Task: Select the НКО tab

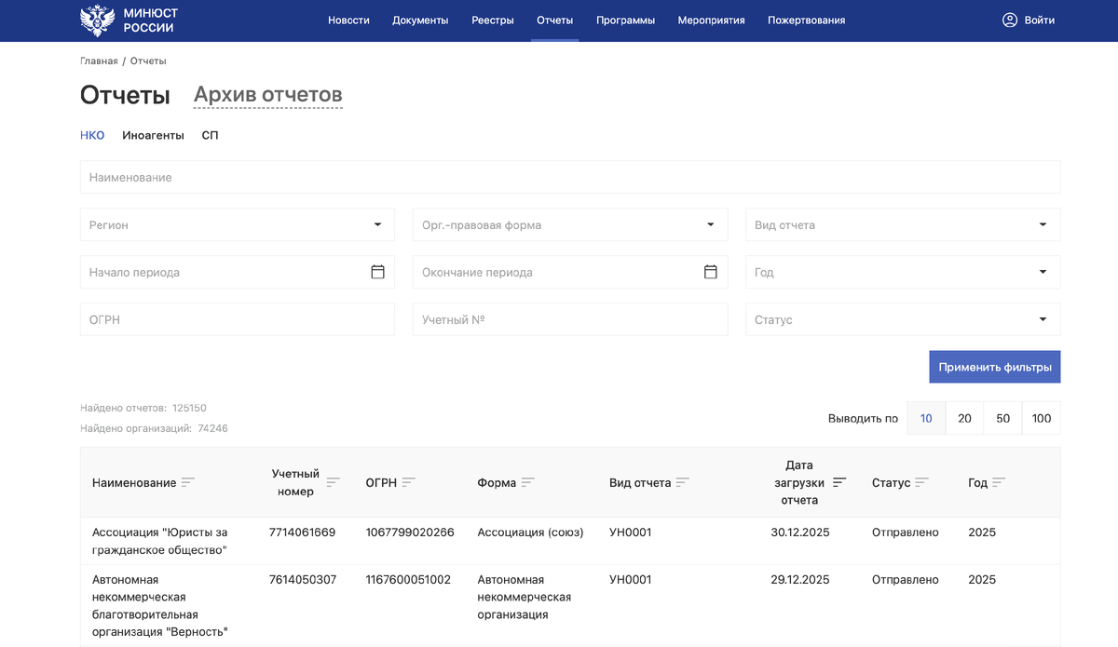Action: pyautogui.click(x=92, y=135)
